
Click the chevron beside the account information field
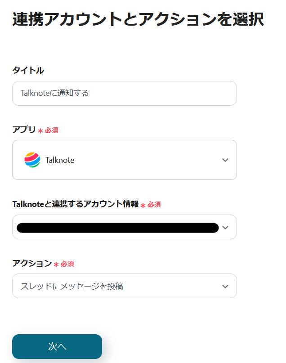click(225, 227)
